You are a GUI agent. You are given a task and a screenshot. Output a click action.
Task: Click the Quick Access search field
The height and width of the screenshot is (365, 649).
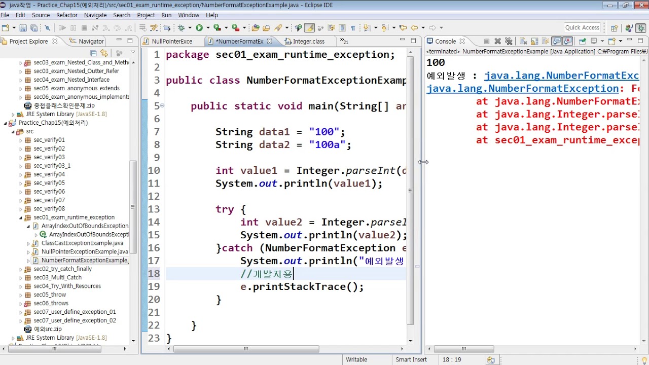coord(582,28)
